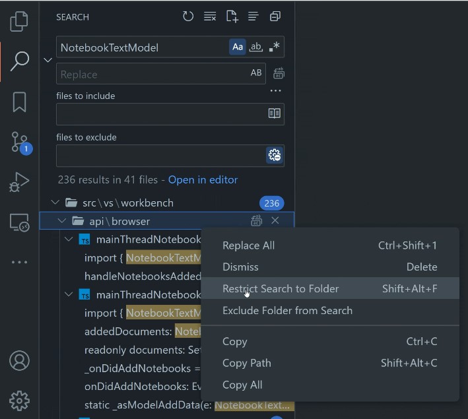This screenshot has width=468, height=419.
Task: Clear all search results
Action: tap(210, 16)
